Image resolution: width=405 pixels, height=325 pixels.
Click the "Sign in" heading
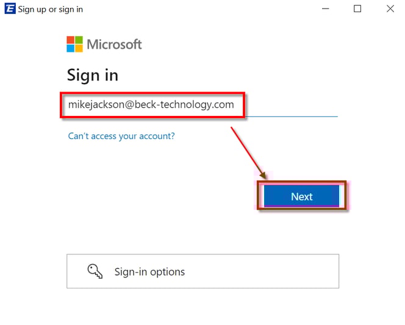pos(93,76)
